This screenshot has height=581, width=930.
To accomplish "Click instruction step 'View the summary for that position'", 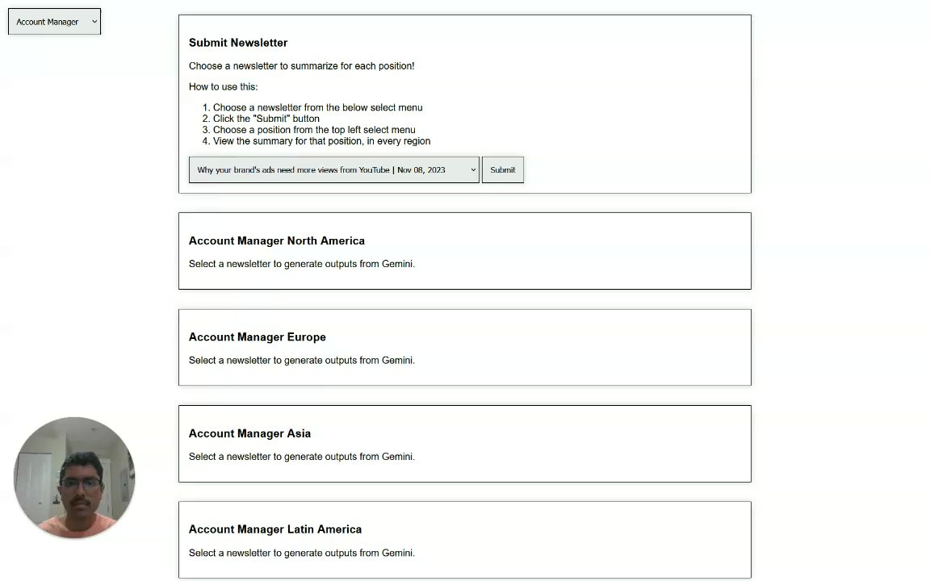I will pyautogui.click(x=321, y=141).
